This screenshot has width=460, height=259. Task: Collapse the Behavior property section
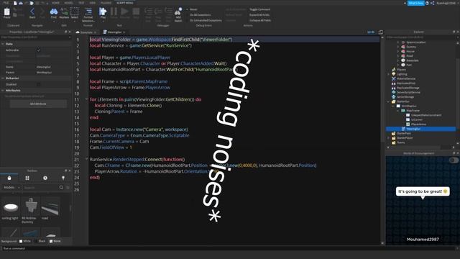(x=3, y=78)
